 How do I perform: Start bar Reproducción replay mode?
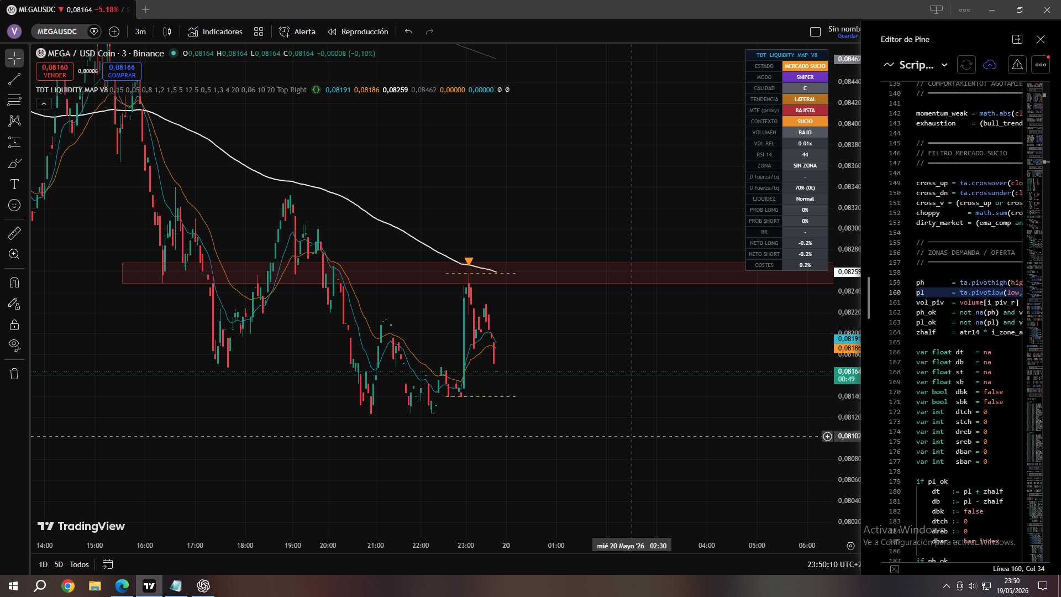click(358, 32)
